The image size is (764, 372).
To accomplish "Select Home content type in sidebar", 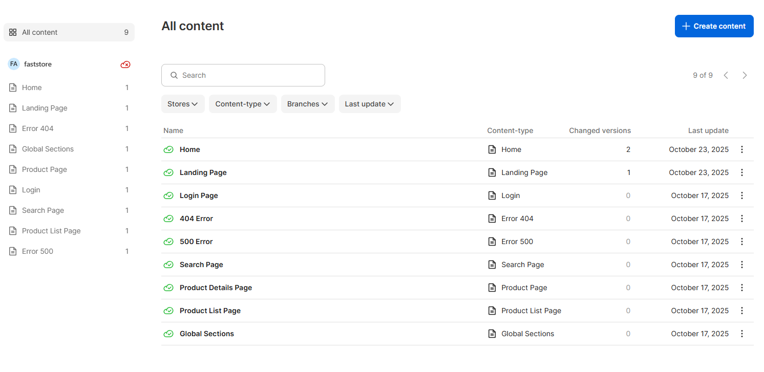I will point(69,87).
